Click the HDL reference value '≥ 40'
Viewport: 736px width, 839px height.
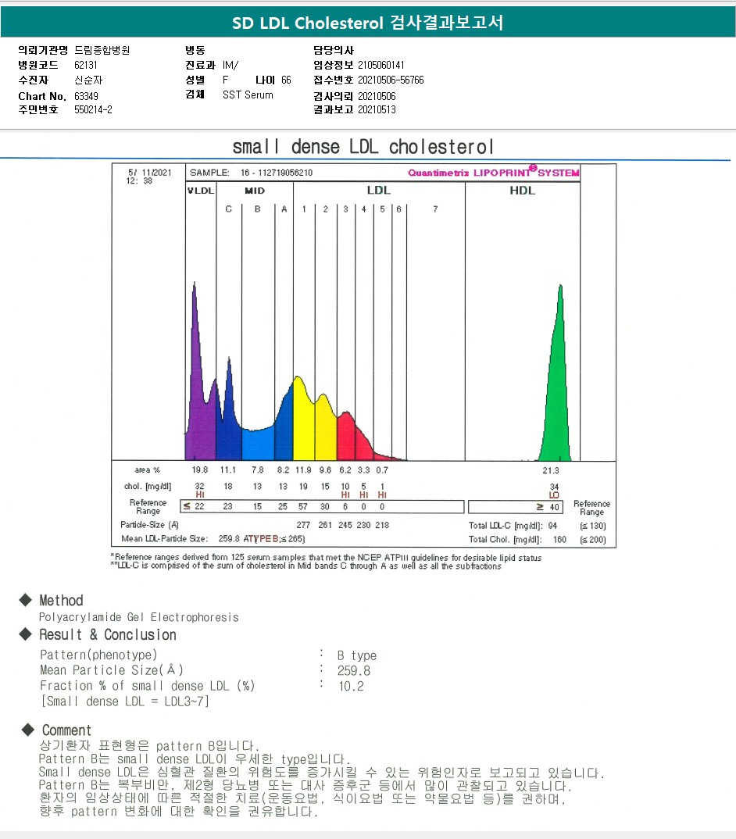point(548,507)
